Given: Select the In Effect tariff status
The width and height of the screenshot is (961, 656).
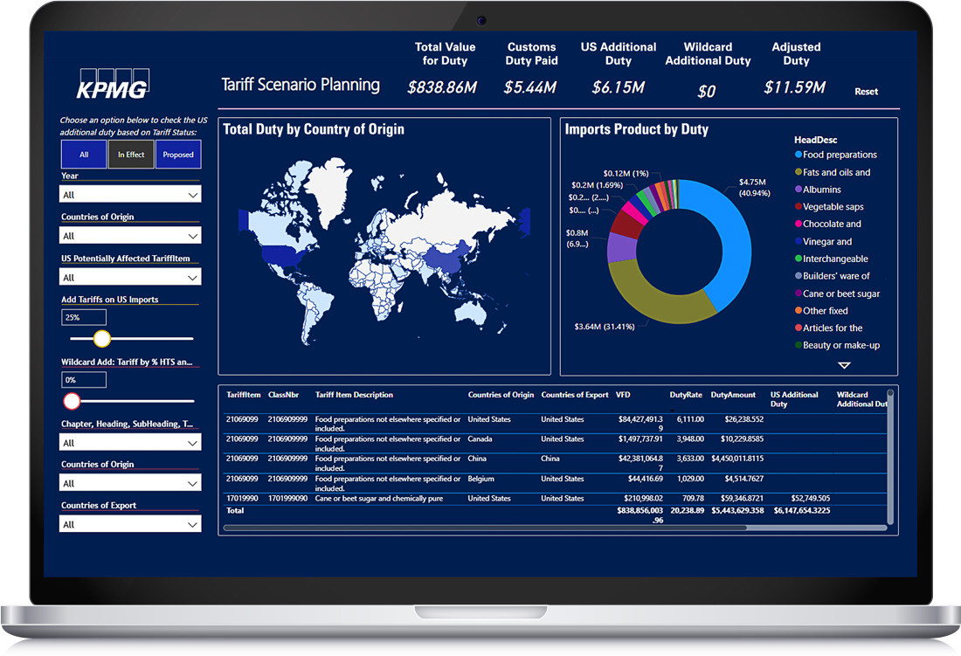Looking at the screenshot, I should tap(131, 155).
